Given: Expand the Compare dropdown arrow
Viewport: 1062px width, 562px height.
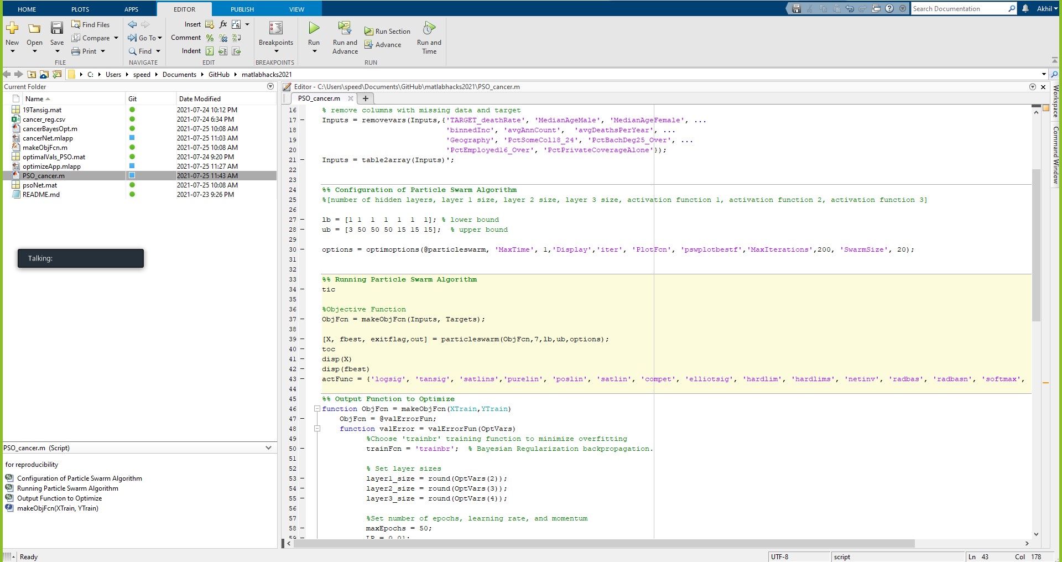Looking at the screenshot, I should pos(116,38).
